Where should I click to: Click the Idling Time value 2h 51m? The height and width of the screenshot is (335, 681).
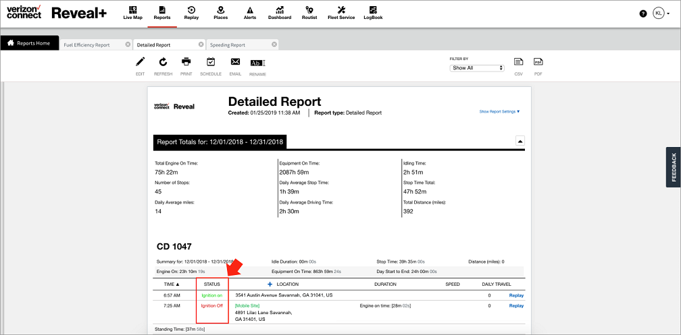(412, 172)
